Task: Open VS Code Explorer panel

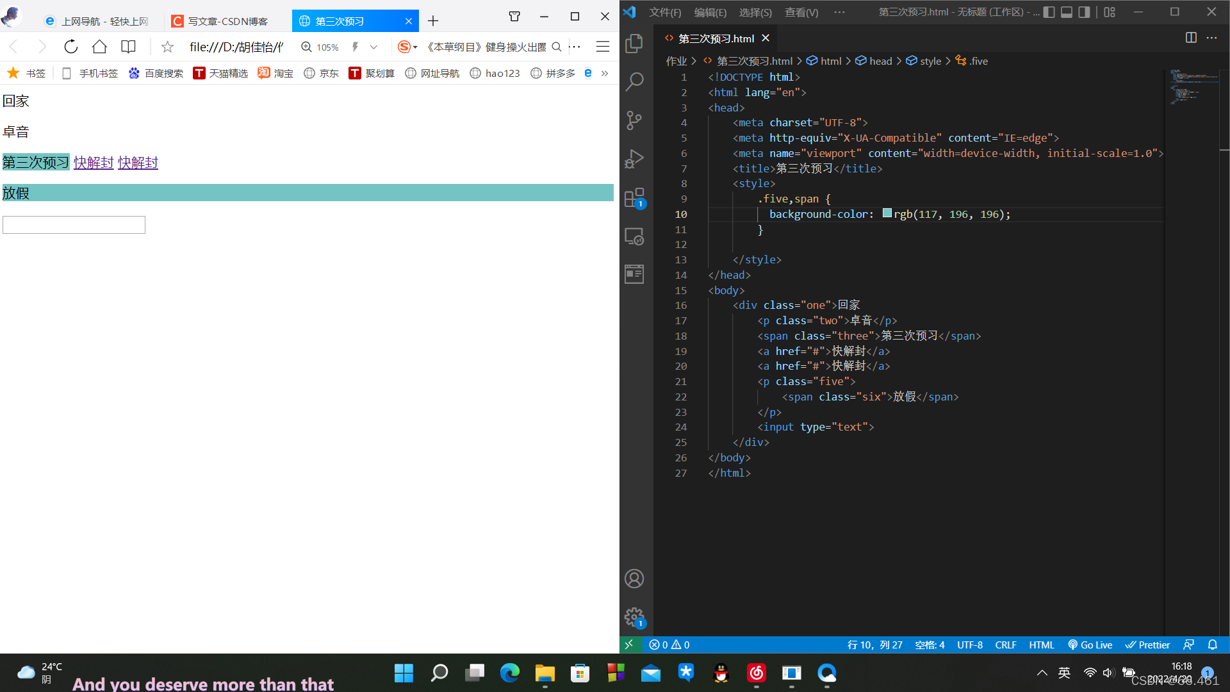Action: 634,44
